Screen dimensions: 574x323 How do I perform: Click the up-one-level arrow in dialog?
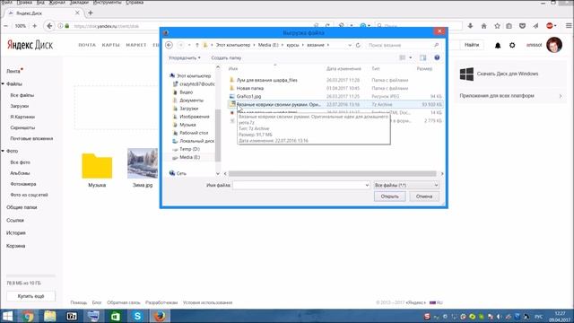[x=197, y=45]
